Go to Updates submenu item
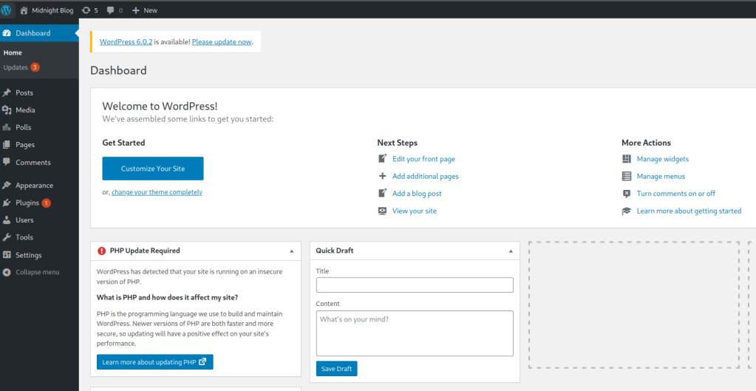This screenshot has height=391, width=756. (16, 67)
